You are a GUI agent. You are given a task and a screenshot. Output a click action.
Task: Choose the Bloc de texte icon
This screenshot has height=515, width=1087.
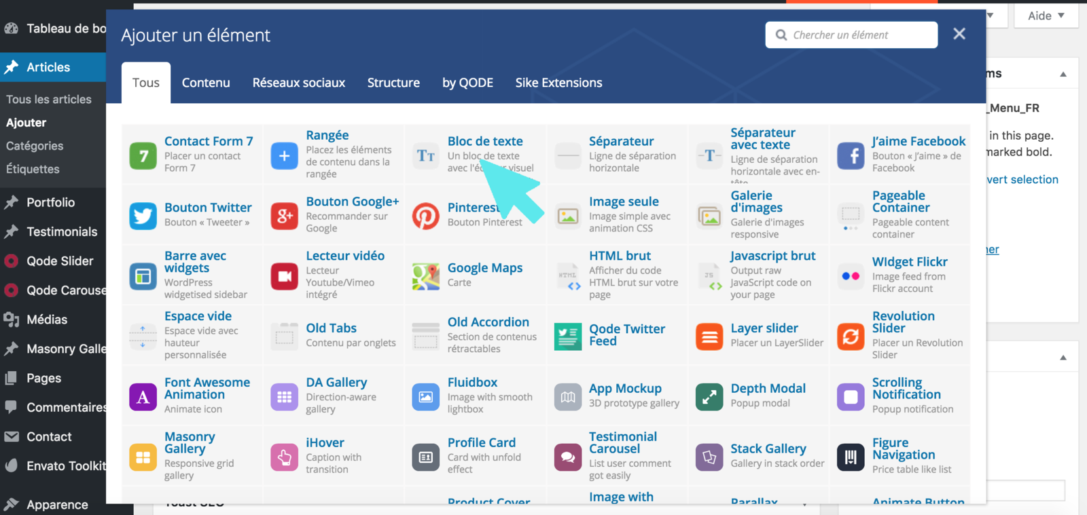click(x=426, y=156)
